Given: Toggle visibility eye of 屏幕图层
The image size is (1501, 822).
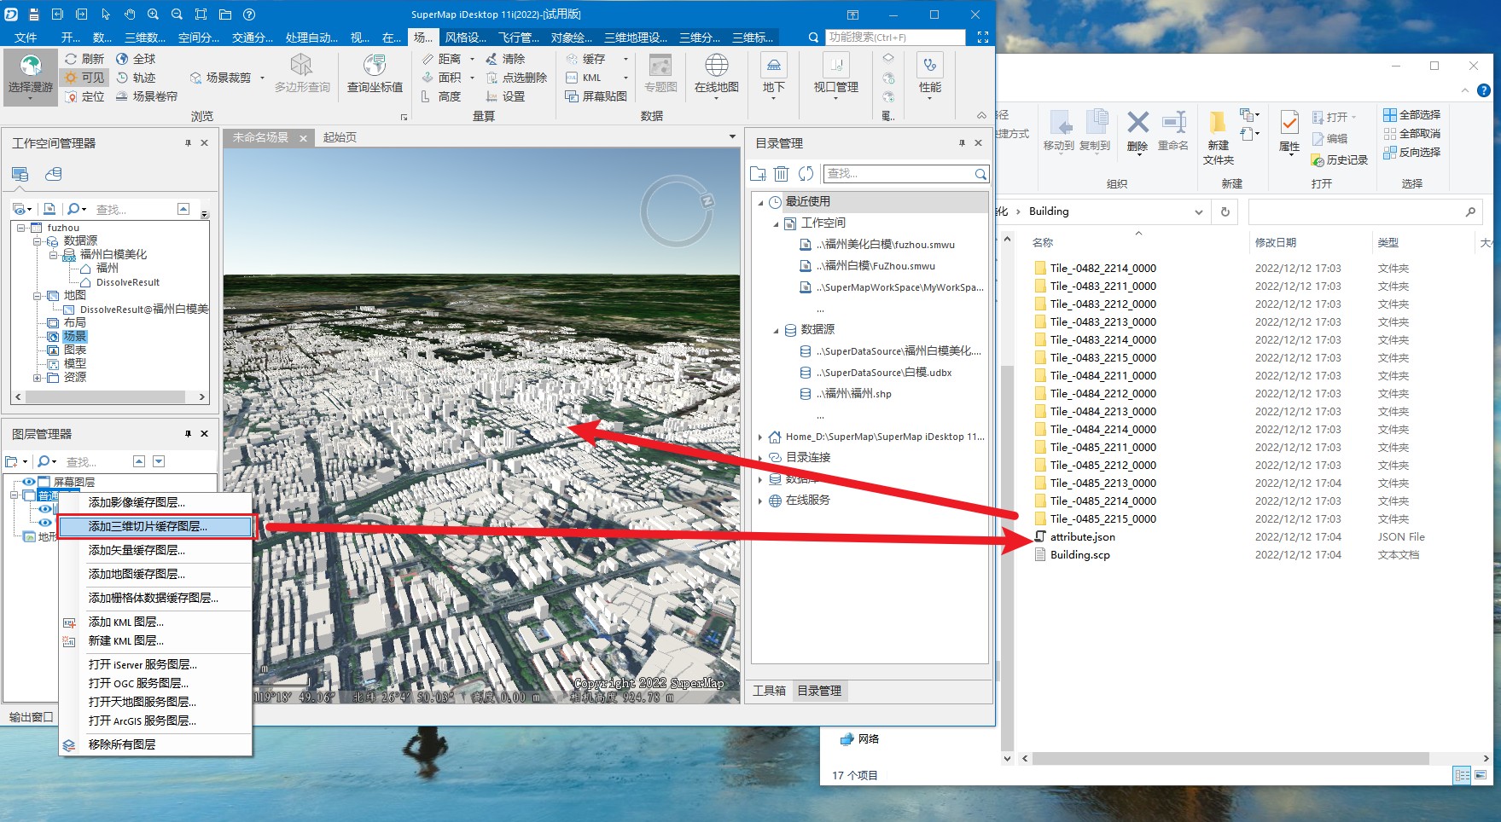Looking at the screenshot, I should pos(28,482).
